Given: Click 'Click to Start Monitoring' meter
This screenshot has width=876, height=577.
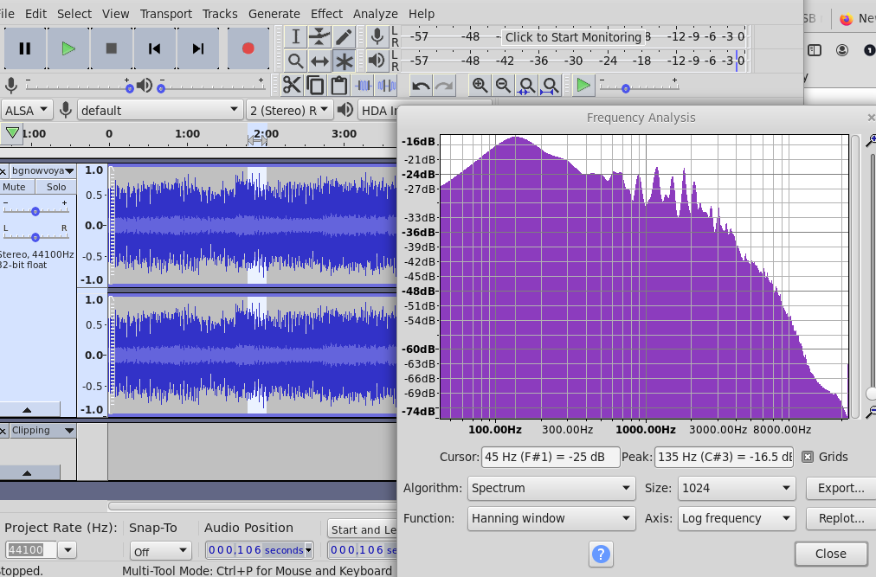Looking at the screenshot, I should pos(573,37).
